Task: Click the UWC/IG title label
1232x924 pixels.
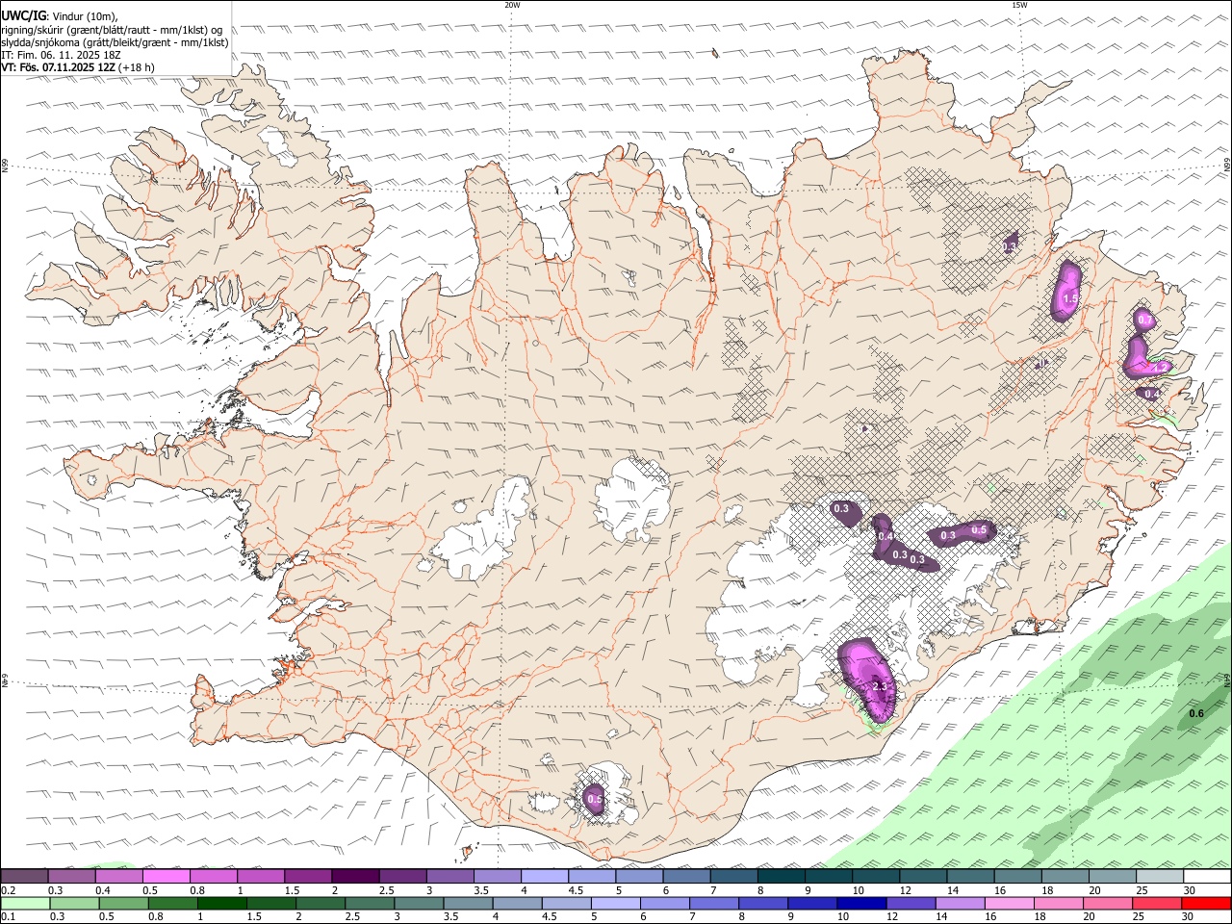Action: click(23, 15)
